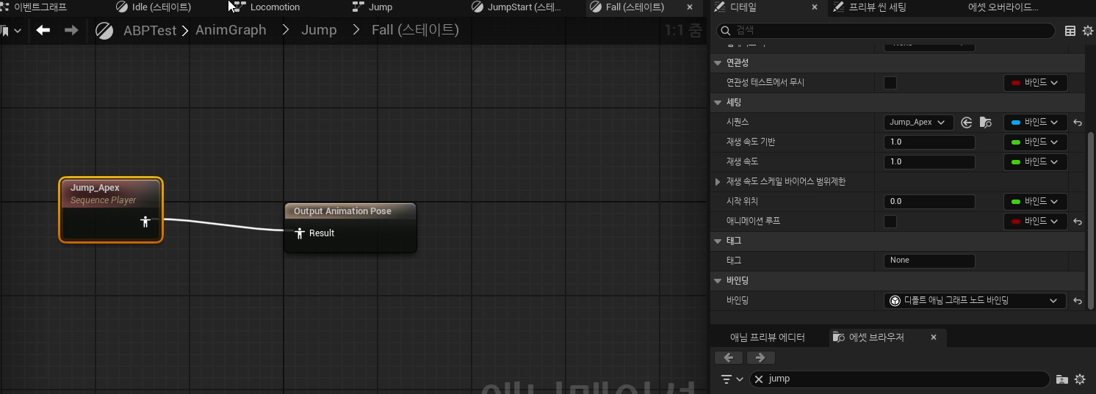This screenshot has width=1096, height=394.
Task: Go forward in asset browser history
Action: pos(761,357)
